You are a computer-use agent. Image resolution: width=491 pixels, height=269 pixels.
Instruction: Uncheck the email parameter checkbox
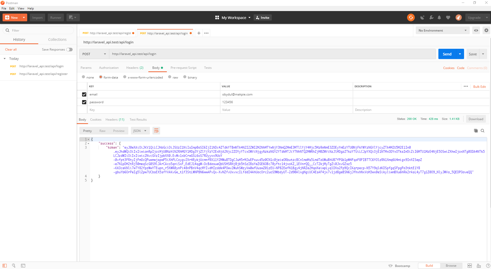click(x=84, y=94)
